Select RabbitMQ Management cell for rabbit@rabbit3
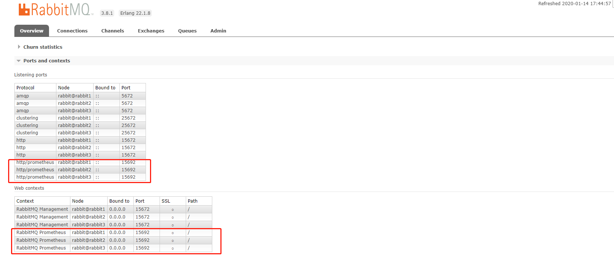 42,224
